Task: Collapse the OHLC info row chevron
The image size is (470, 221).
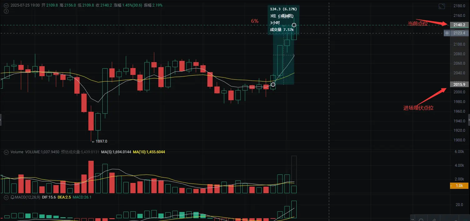Action: tap(6, 5)
